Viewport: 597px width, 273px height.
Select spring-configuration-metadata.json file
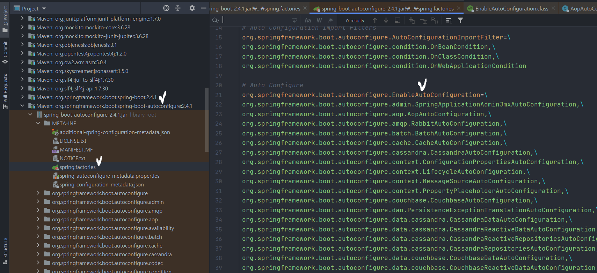(x=102, y=184)
